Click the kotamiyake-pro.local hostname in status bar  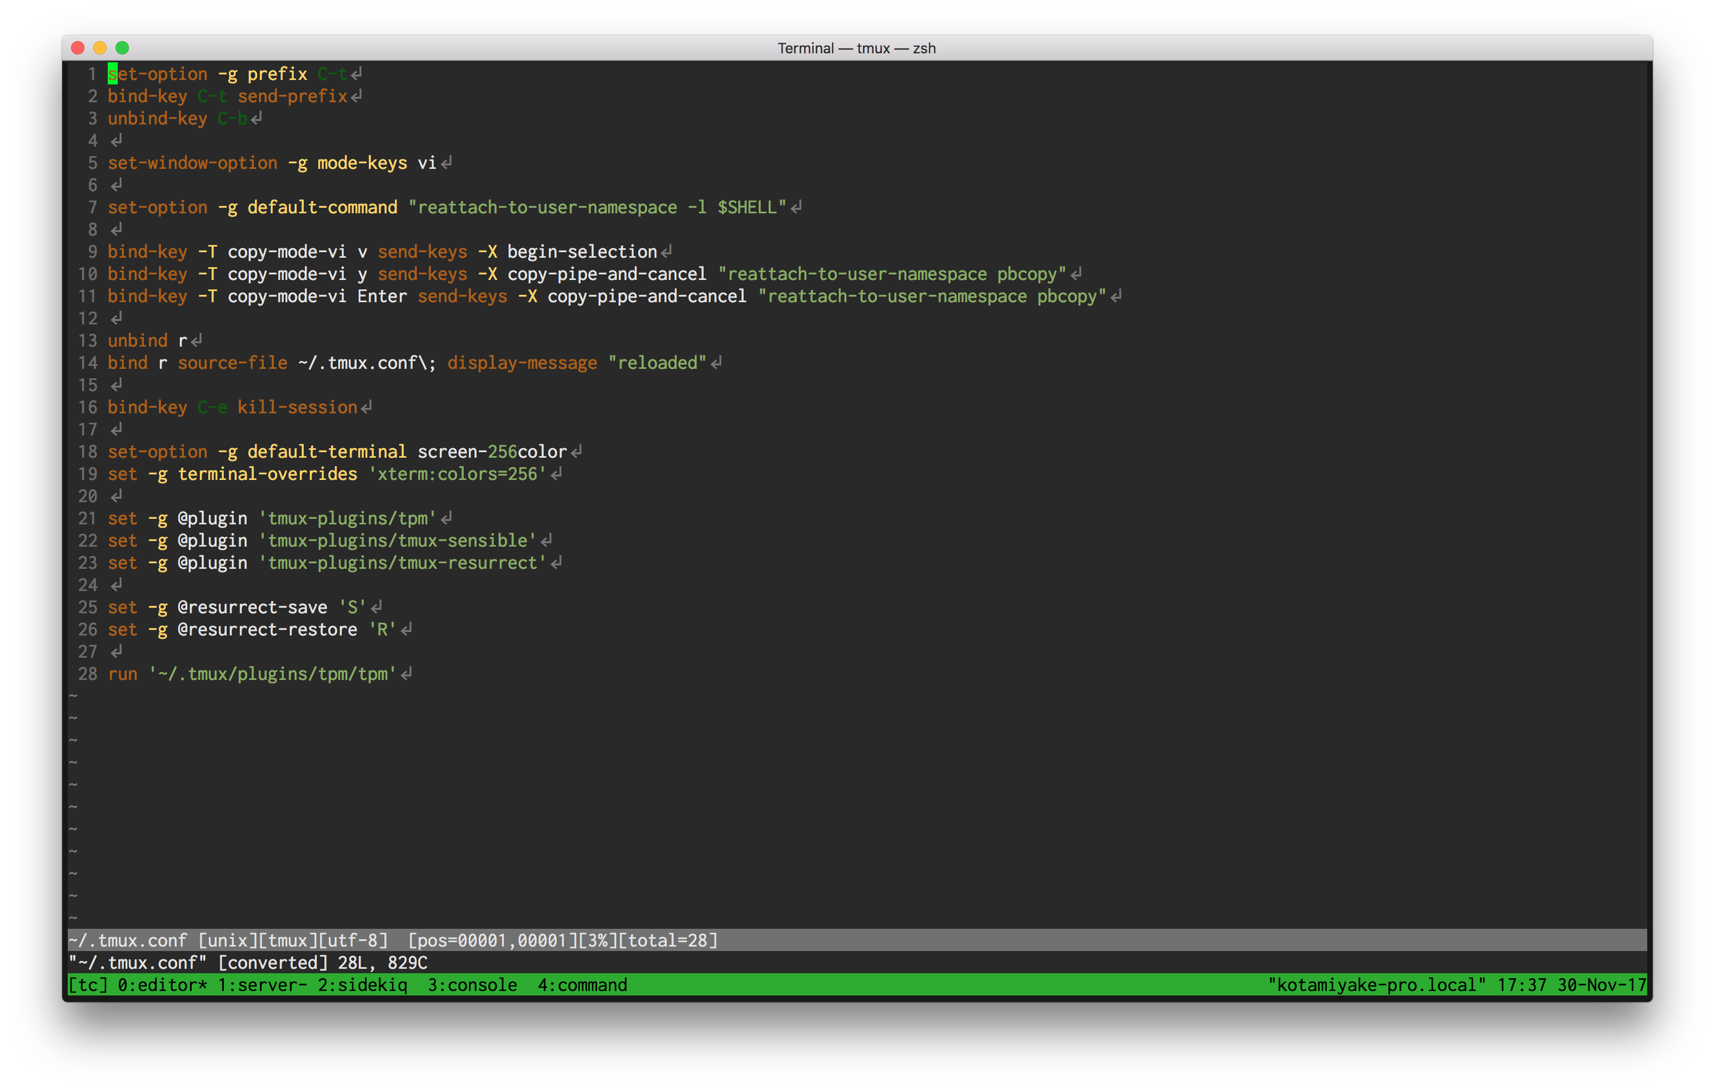(1376, 985)
